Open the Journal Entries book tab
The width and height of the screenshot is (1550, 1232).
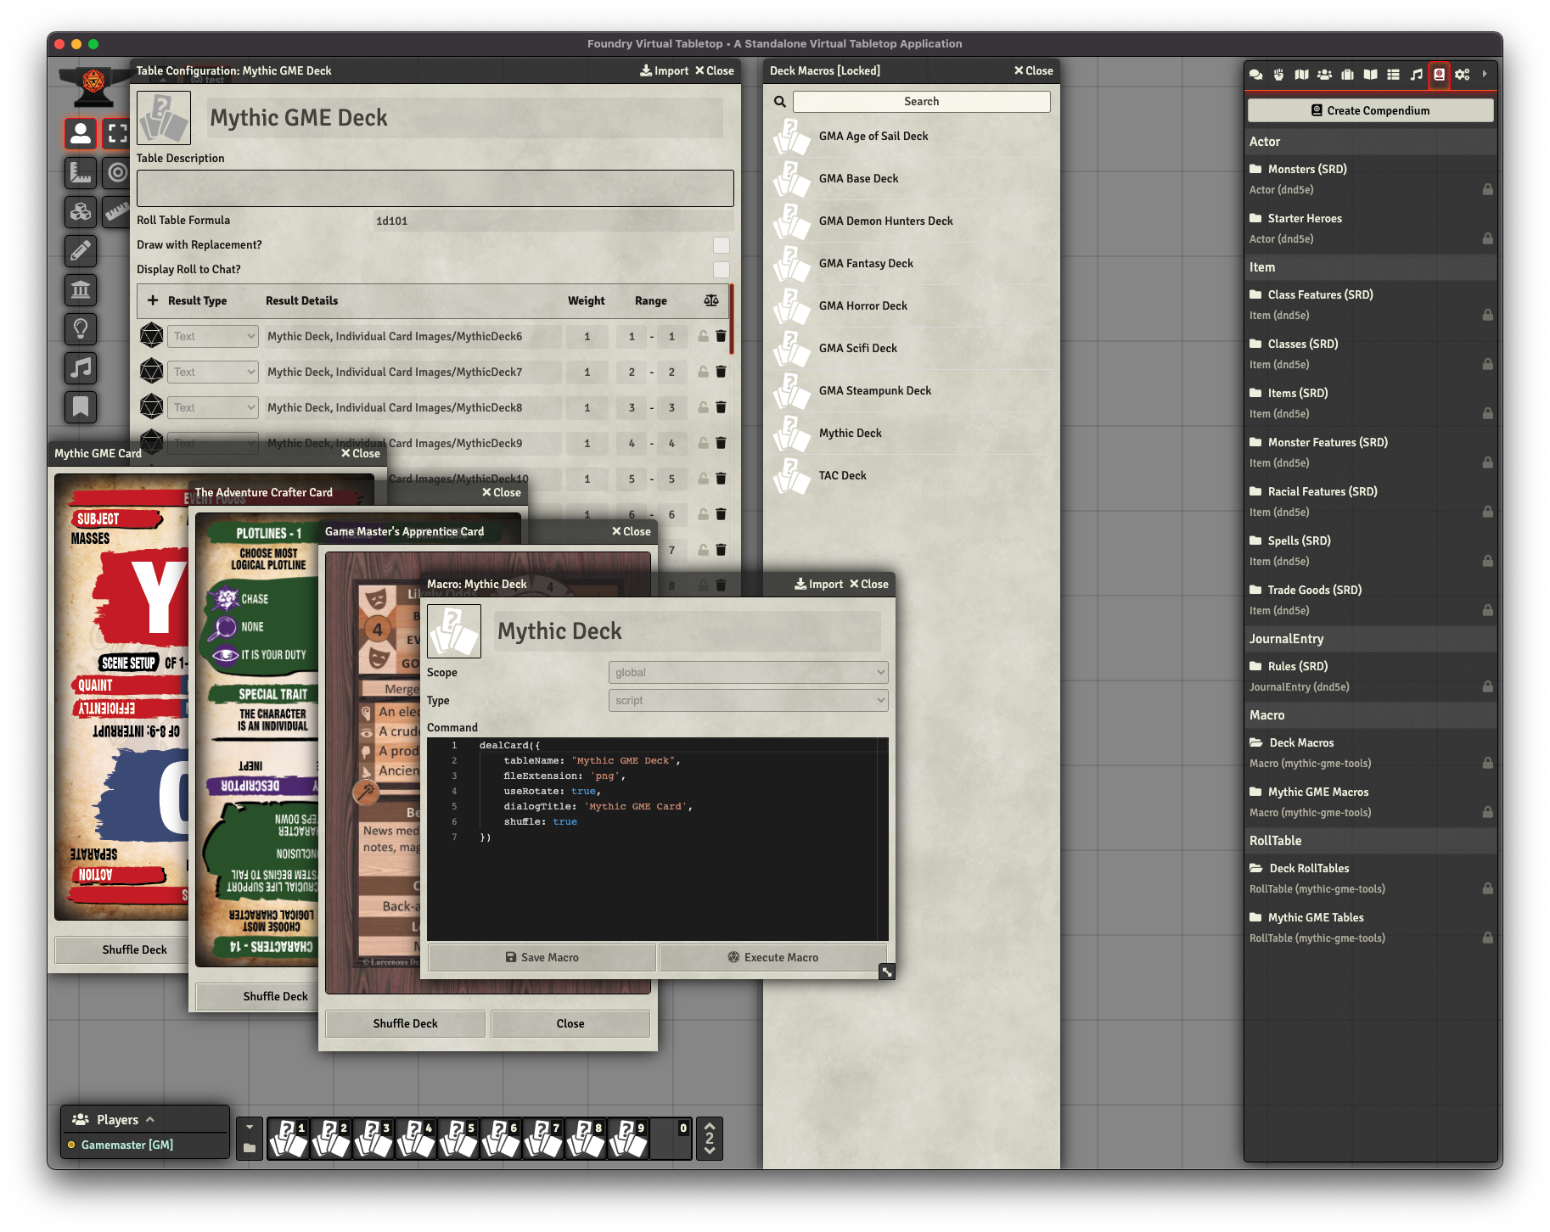(1370, 75)
